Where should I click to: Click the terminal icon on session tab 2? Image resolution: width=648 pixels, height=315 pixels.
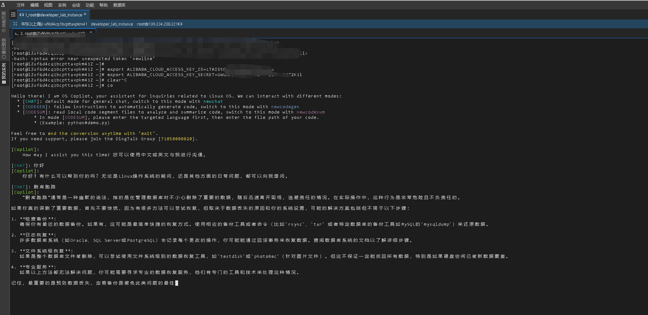point(16,33)
